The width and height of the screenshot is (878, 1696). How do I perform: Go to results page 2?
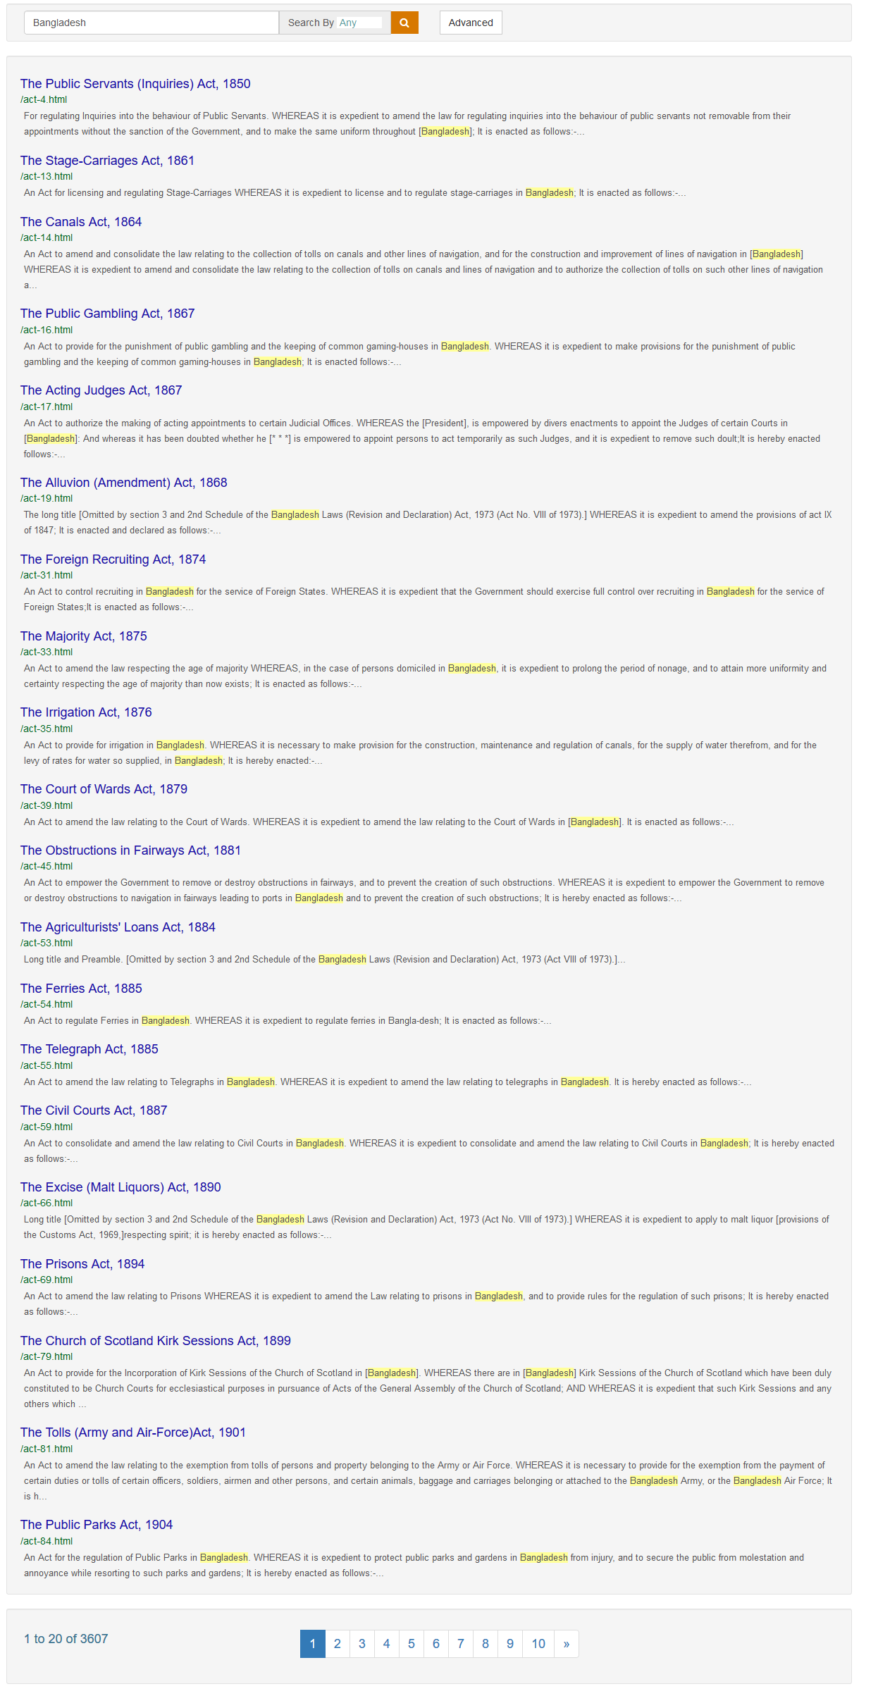[338, 1644]
